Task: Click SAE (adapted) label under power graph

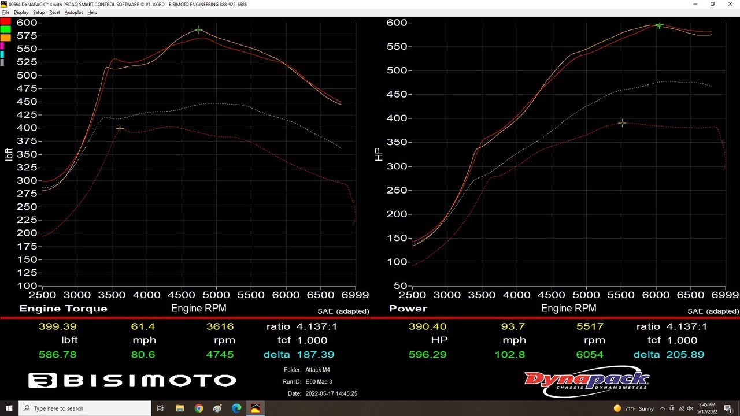Action: [x=713, y=311]
